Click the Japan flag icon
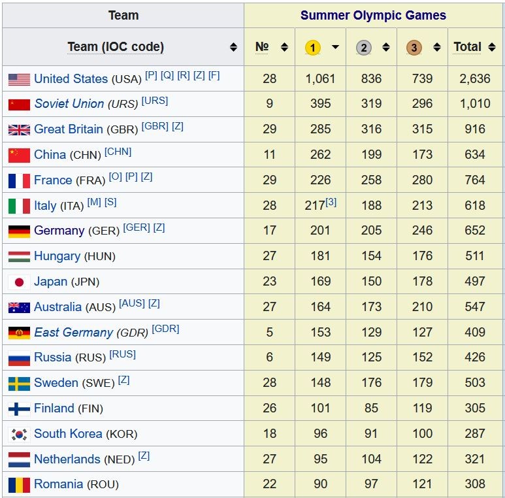 (x=19, y=282)
